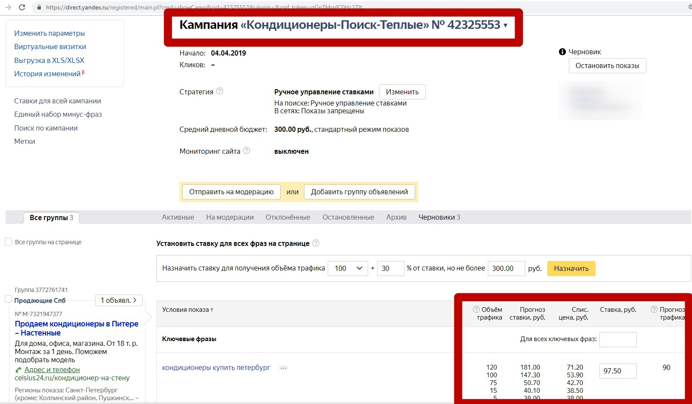
Task: Click keyword bid field with 97.50
Action: pos(618,371)
